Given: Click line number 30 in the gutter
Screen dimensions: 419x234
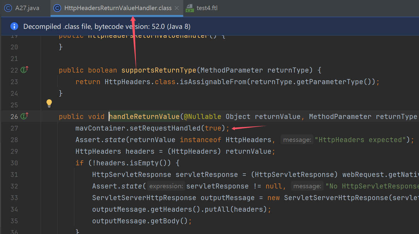Looking at the screenshot, I should click(x=14, y=163).
